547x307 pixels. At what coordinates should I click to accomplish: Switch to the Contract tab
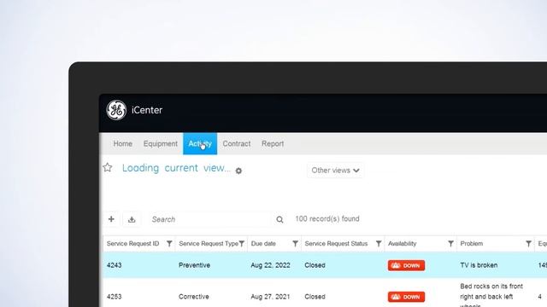click(237, 144)
